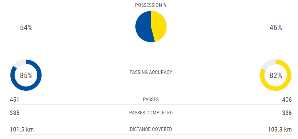Viewport: 298px width, 139px height.
Task: Click the 82% text inside the yellow ring
Action: (x=276, y=75)
